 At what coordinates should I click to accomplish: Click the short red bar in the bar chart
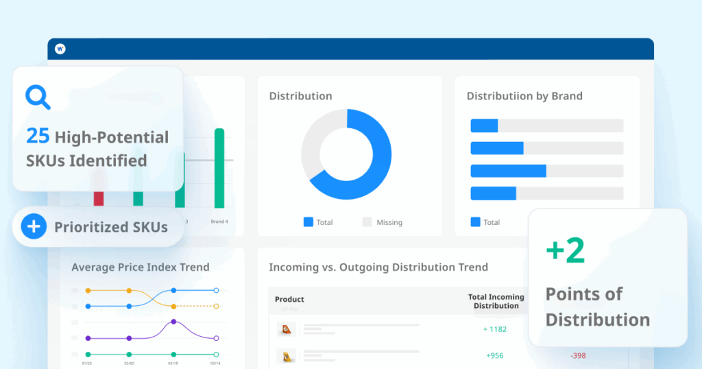pyautogui.click(x=99, y=198)
